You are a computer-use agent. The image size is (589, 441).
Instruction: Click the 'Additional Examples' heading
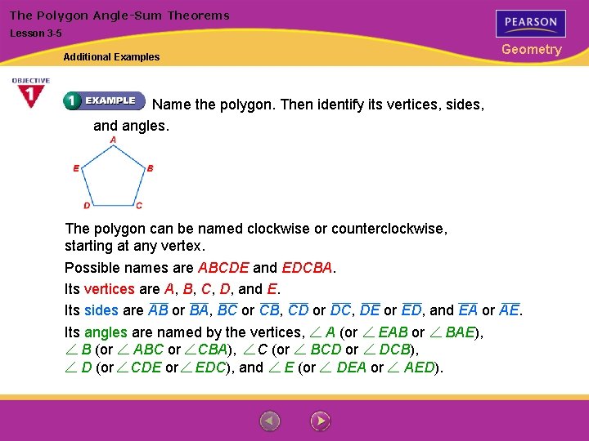[x=111, y=57]
